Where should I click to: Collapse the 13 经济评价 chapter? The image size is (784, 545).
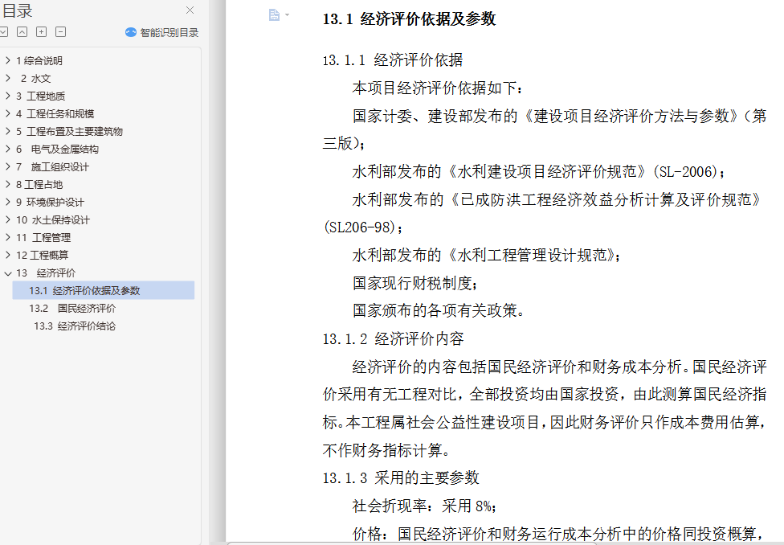coord(7,273)
